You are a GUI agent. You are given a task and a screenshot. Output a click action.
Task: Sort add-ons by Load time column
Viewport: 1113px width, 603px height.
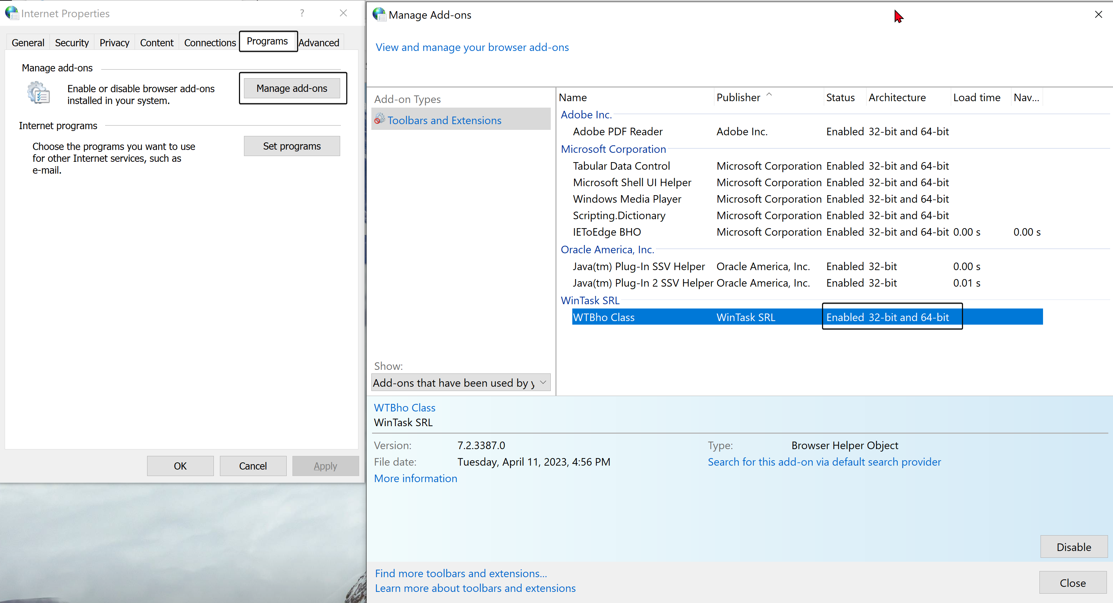click(976, 98)
